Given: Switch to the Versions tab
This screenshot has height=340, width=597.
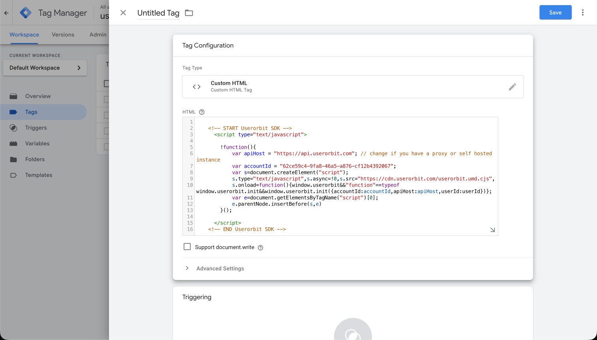Looking at the screenshot, I should coord(63,35).
